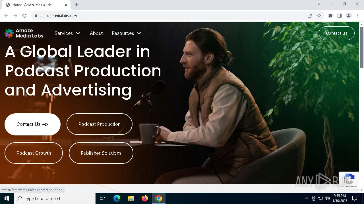Focus the address bar URL
This screenshot has height=204, width=364.
(x=59, y=16)
